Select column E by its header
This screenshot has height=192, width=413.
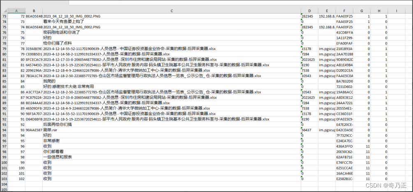(x=327, y=11)
